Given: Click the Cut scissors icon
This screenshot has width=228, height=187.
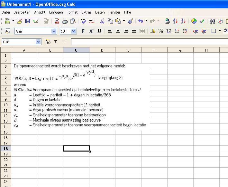Looking at the screenshot, I should tap(102, 21).
